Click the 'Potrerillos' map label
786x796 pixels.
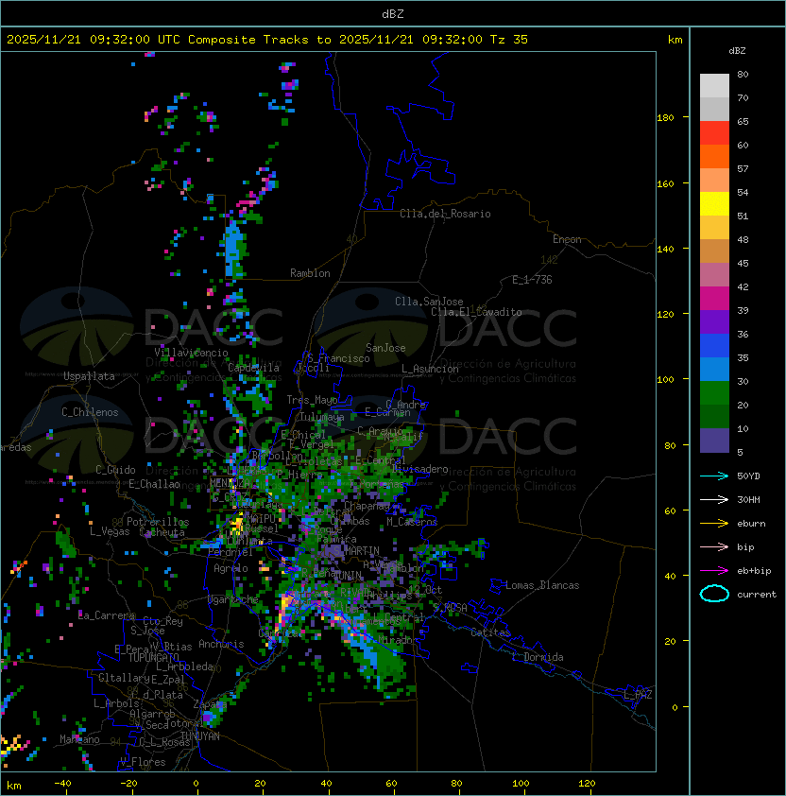(x=158, y=522)
